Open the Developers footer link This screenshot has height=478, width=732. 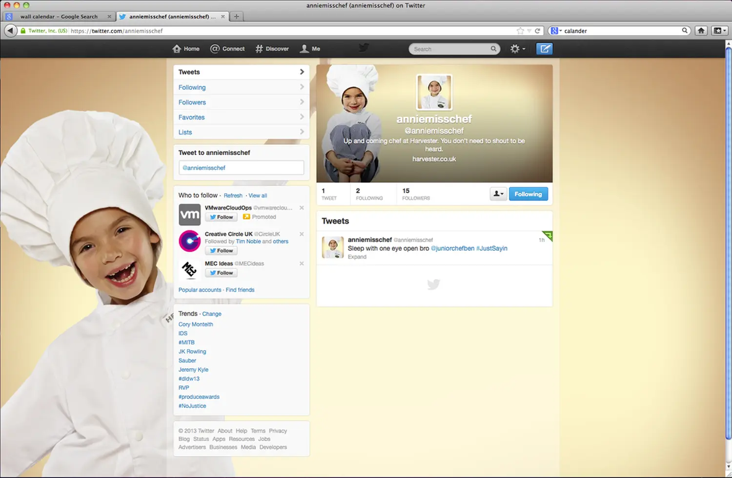click(273, 447)
